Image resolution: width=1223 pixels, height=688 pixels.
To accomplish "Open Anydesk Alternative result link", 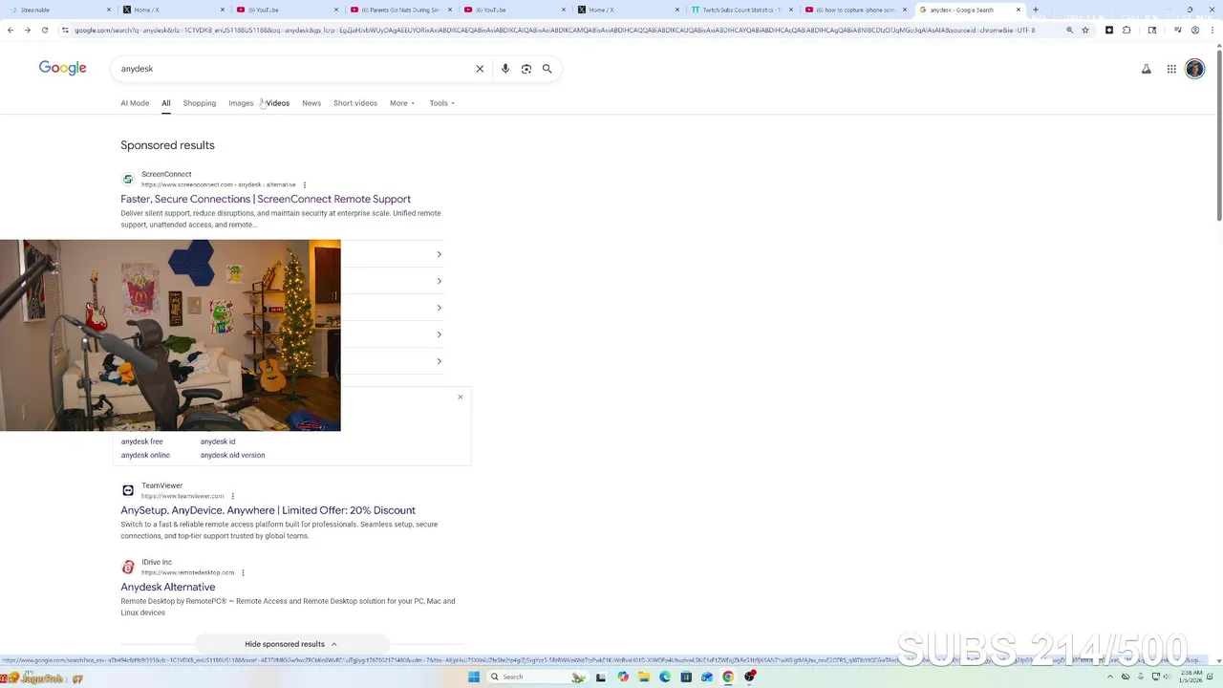I will 168,587.
